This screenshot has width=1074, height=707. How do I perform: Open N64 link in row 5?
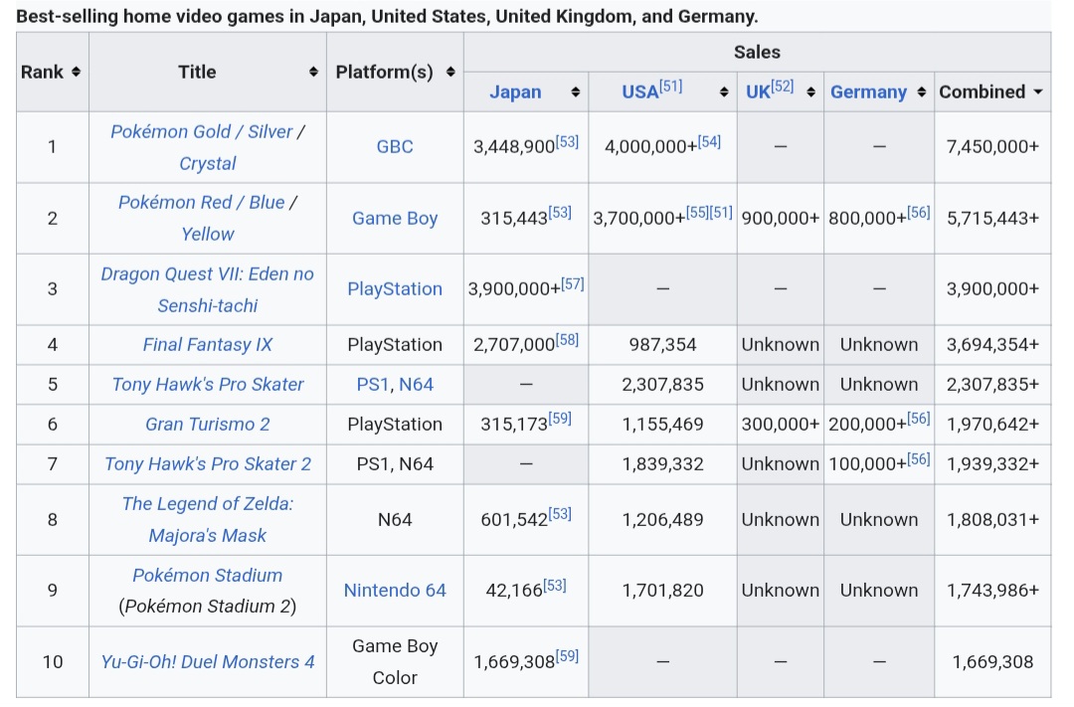[417, 385]
